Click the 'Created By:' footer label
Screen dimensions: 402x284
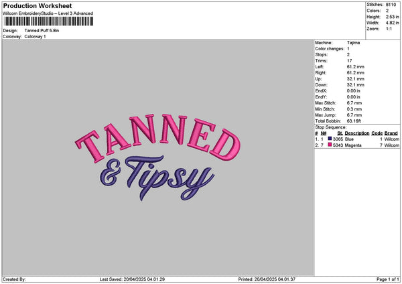click(x=14, y=279)
